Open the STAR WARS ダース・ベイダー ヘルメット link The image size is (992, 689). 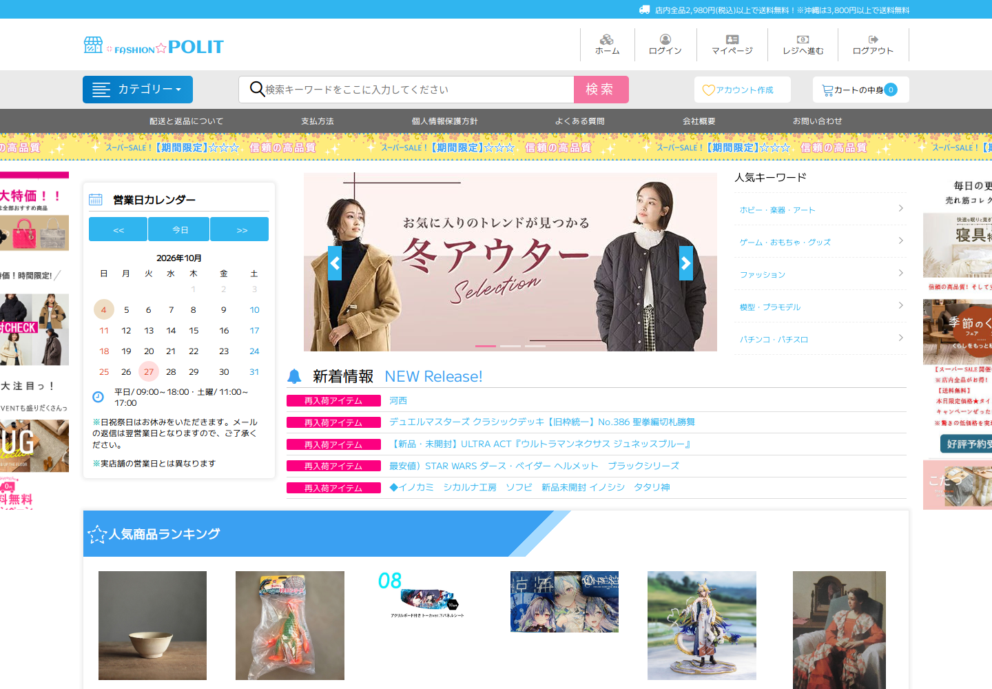click(x=534, y=466)
